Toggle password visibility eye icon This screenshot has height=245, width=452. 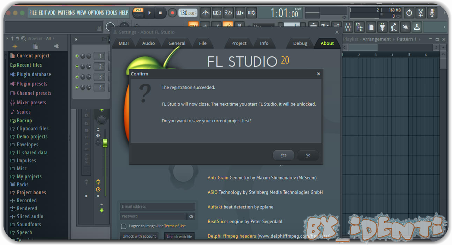[191, 217]
